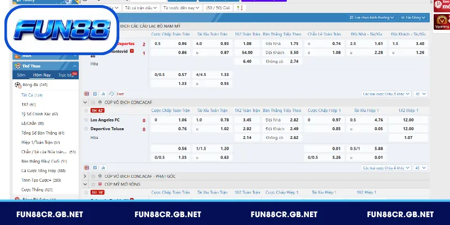Image resolution: width=450 pixels, height=225 pixels.
Task: Open Trình Tạo Cược+ (285)
Action: pyautogui.click(x=41, y=180)
